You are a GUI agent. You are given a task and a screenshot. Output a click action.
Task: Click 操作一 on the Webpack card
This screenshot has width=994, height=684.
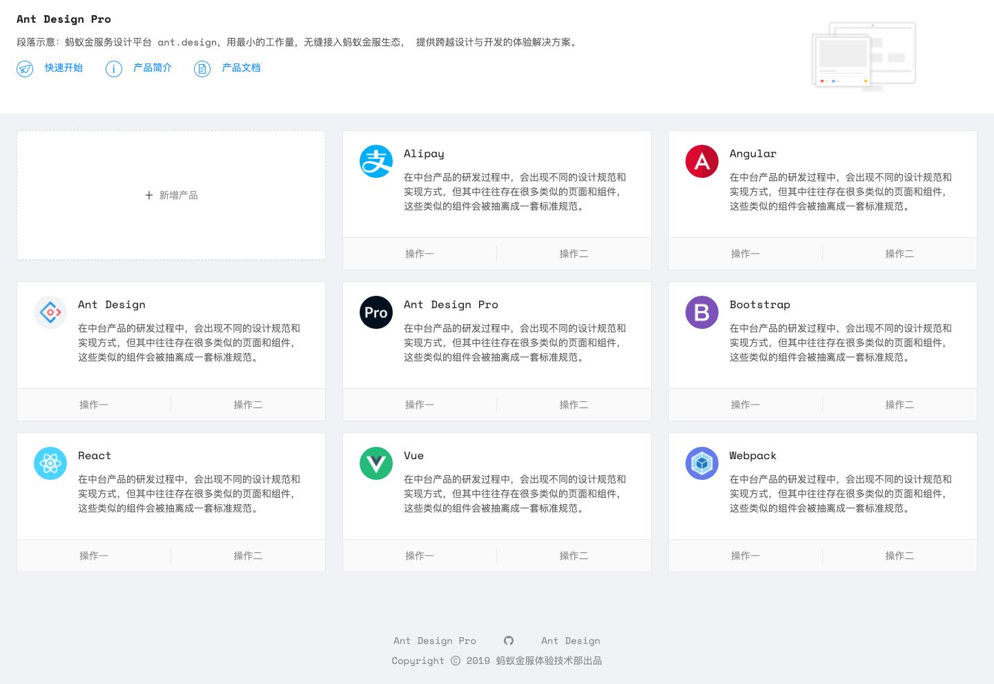click(745, 556)
